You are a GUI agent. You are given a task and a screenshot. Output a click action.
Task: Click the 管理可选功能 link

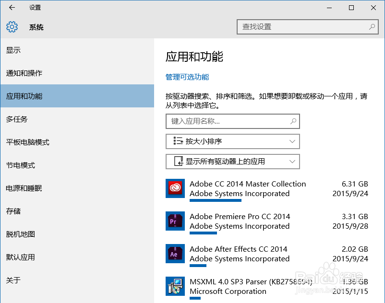187,77
